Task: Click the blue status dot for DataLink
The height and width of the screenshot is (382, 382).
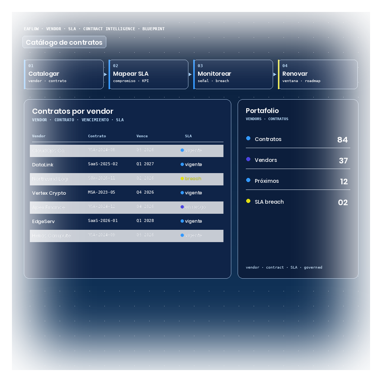Action: (182, 165)
